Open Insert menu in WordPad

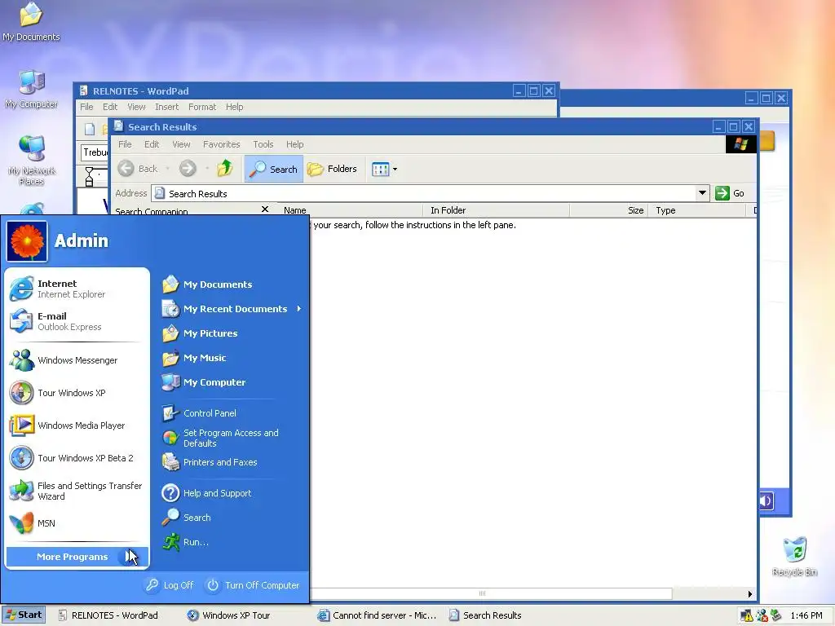point(166,107)
